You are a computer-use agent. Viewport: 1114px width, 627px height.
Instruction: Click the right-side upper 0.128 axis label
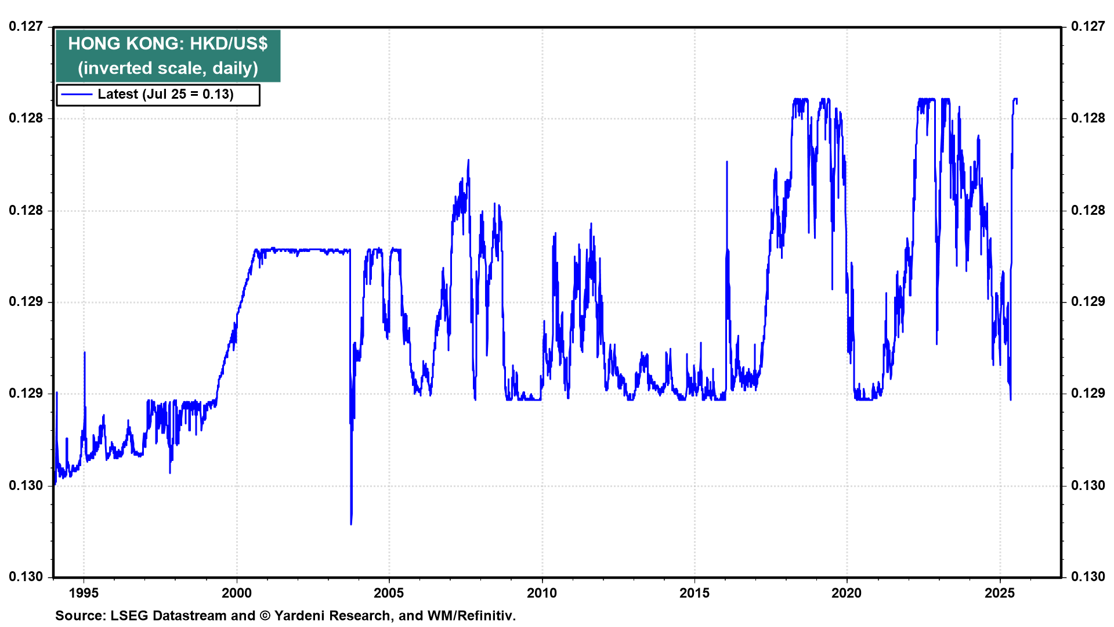pos(1088,118)
